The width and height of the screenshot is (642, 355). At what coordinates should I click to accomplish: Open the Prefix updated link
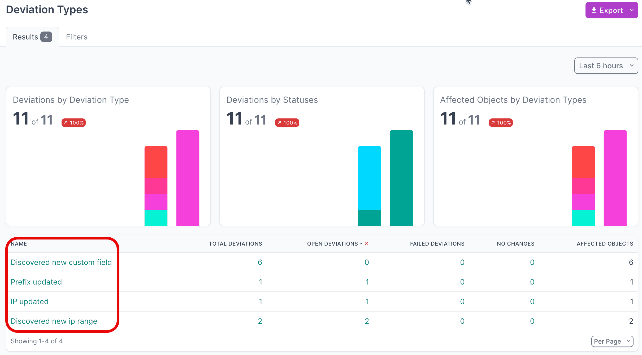coord(36,282)
